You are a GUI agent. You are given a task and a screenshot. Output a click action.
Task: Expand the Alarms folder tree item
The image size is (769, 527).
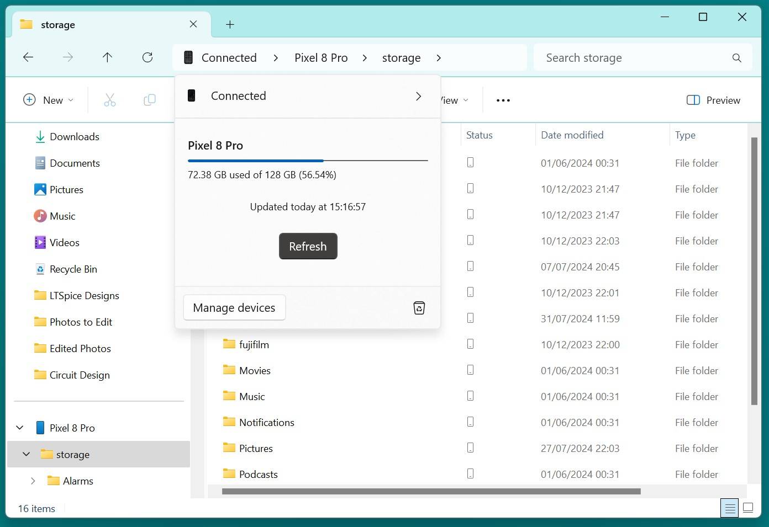pos(33,481)
